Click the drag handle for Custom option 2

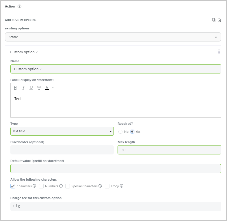tap(219, 52)
